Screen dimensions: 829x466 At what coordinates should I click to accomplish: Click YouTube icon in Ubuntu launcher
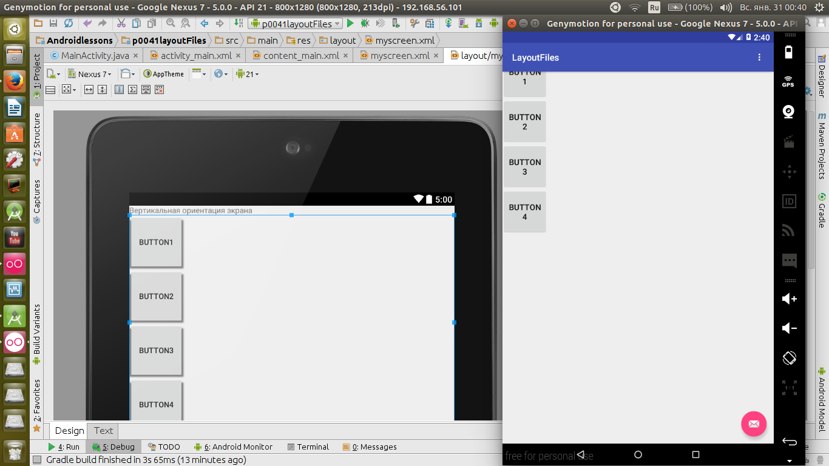pos(15,238)
